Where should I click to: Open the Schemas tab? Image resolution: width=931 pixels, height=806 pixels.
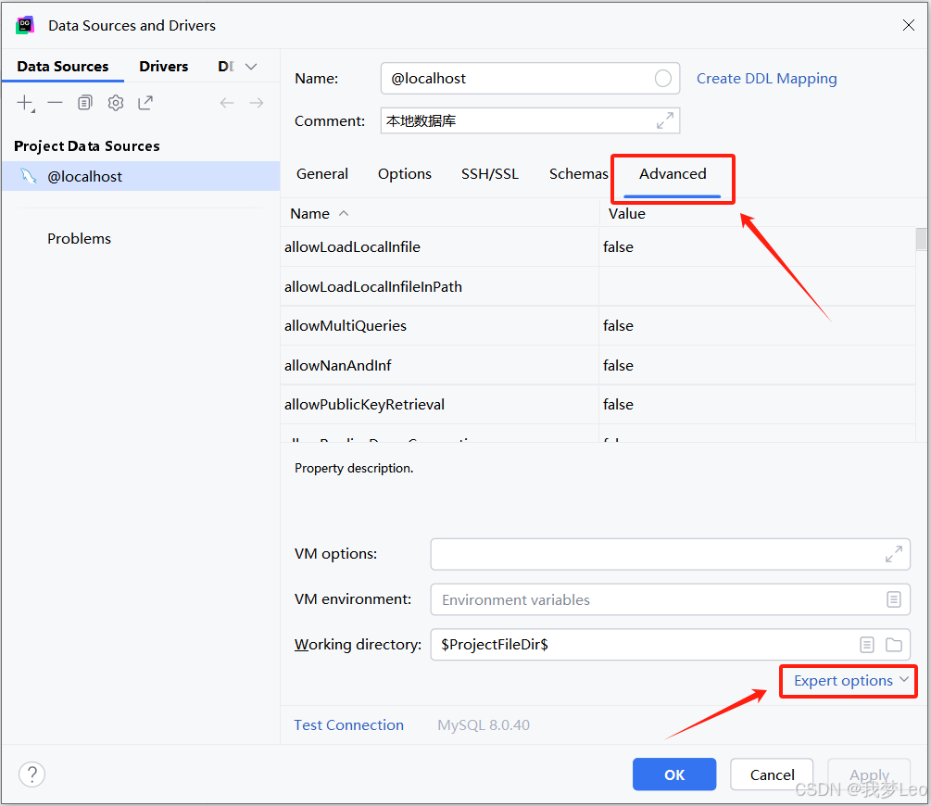coord(578,173)
